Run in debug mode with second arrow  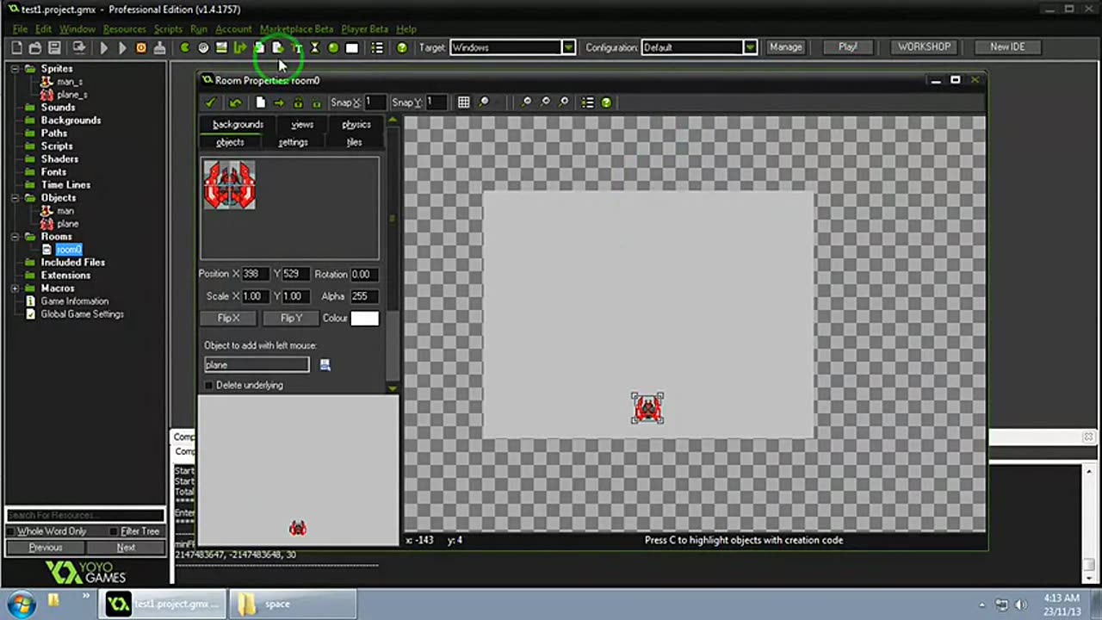pyautogui.click(x=122, y=48)
